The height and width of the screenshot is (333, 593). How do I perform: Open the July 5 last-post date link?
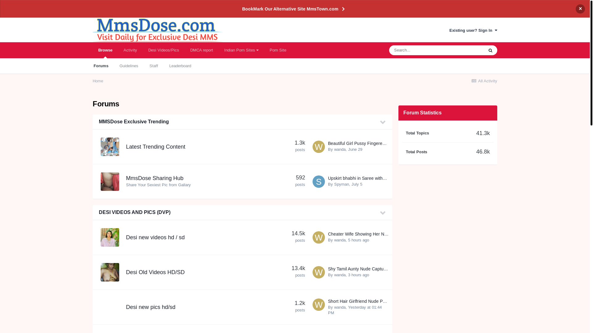click(x=357, y=184)
